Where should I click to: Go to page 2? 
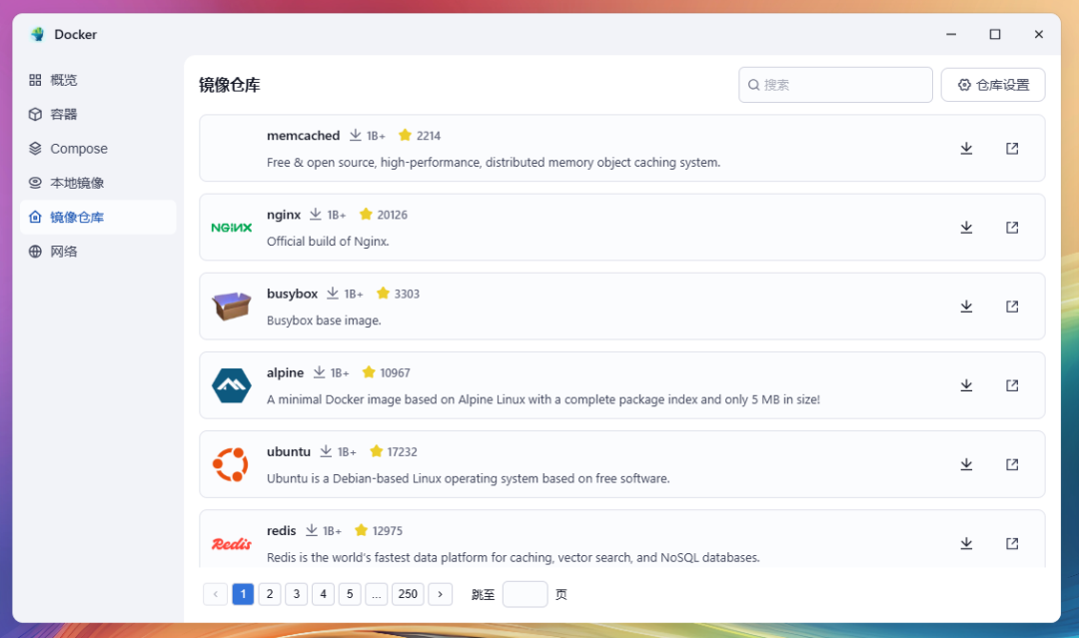click(x=270, y=594)
